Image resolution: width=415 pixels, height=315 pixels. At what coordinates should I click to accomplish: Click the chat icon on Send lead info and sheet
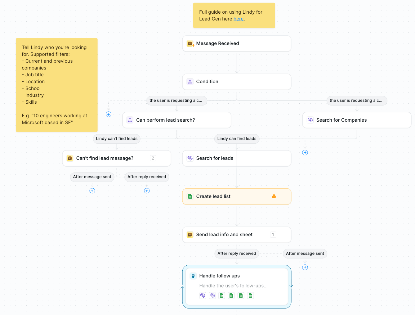(x=190, y=235)
